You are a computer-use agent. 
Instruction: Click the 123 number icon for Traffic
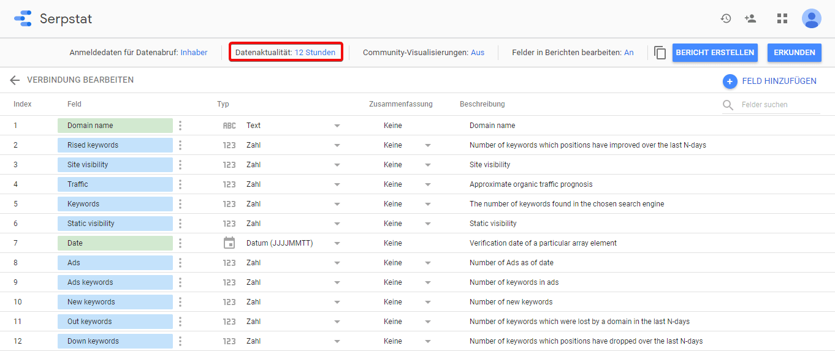point(229,184)
